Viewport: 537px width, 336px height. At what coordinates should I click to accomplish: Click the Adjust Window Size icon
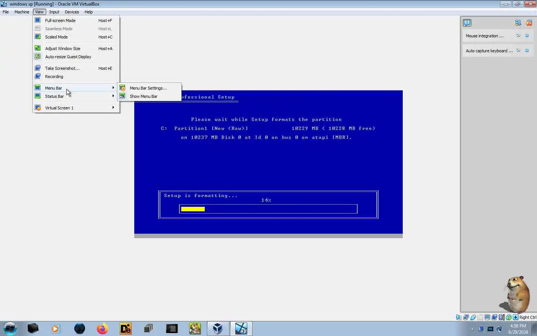tap(38, 48)
